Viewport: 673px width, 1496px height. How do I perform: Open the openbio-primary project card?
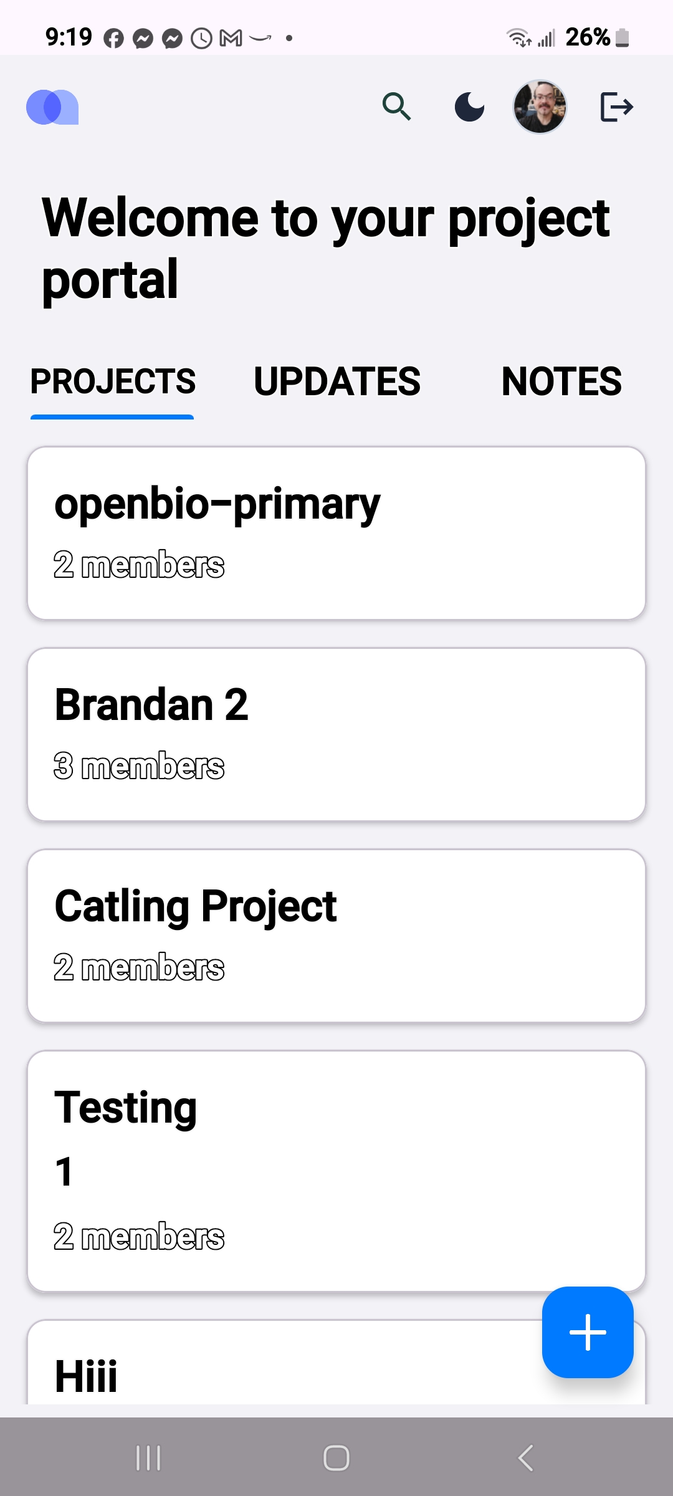pos(336,533)
